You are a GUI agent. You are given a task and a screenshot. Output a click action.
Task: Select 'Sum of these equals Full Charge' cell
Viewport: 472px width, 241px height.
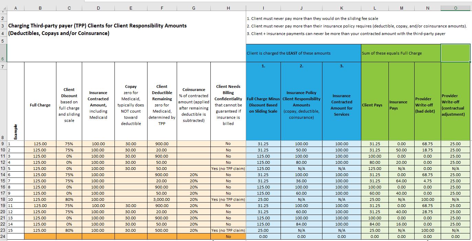[401, 53]
